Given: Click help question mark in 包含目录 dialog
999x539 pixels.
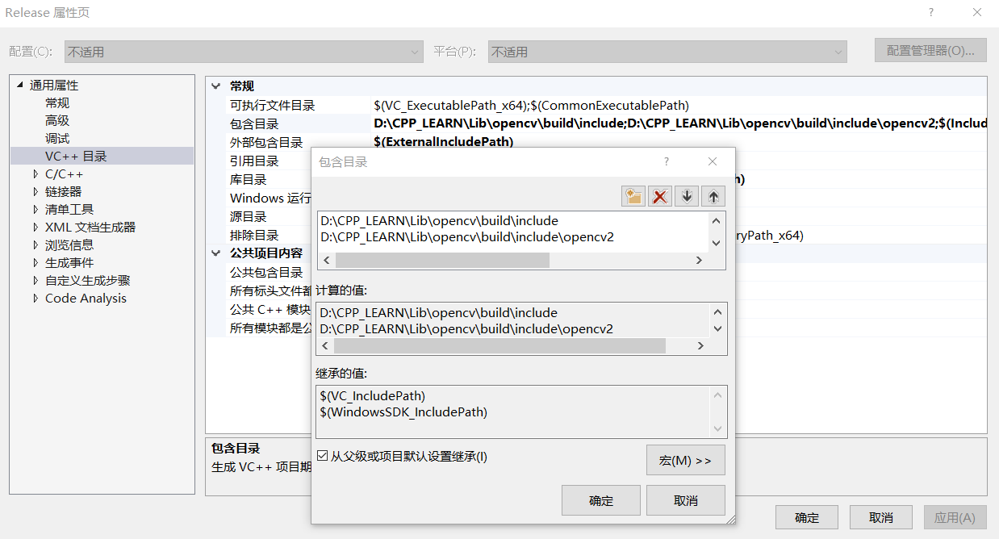Looking at the screenshot, I should coord(666,161).
